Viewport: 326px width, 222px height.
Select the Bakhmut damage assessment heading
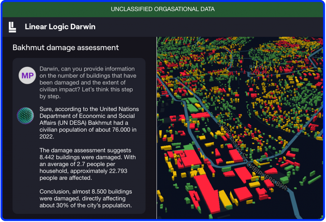[66, 48]
